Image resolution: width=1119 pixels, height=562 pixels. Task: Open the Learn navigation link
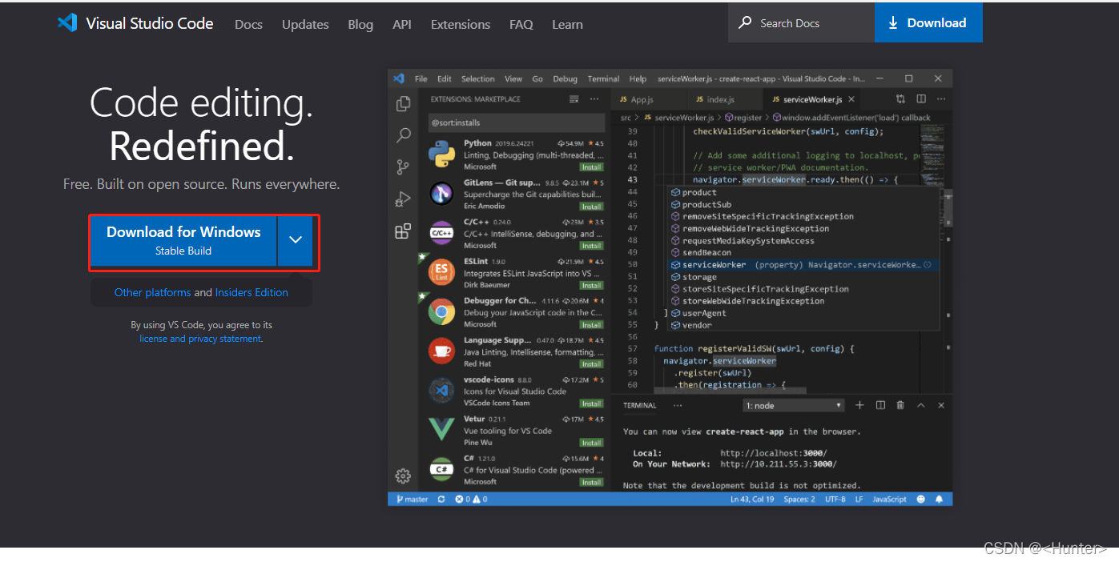click(567, 24)
